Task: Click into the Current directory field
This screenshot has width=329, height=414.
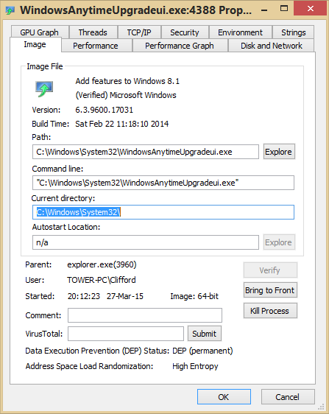Action: coord(163,212)
